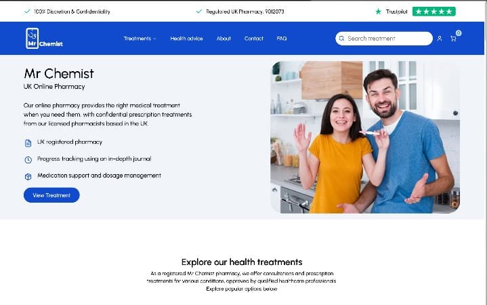
Task: Click the cart item count badge
Action: point(459,33)
